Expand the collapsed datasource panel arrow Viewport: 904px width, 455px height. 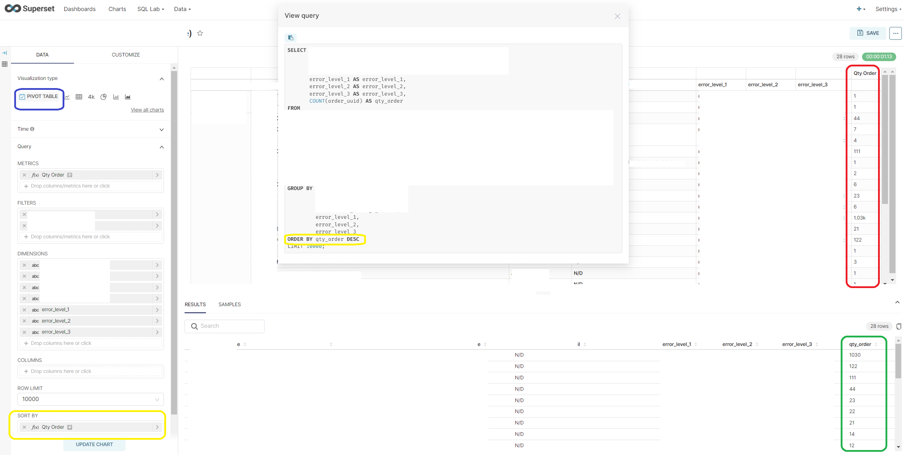pos(5,53)
